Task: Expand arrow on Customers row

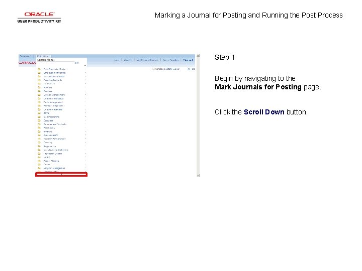Action: point(85,84)
